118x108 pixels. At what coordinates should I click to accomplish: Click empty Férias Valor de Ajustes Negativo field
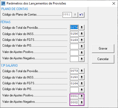coord(74,59)
